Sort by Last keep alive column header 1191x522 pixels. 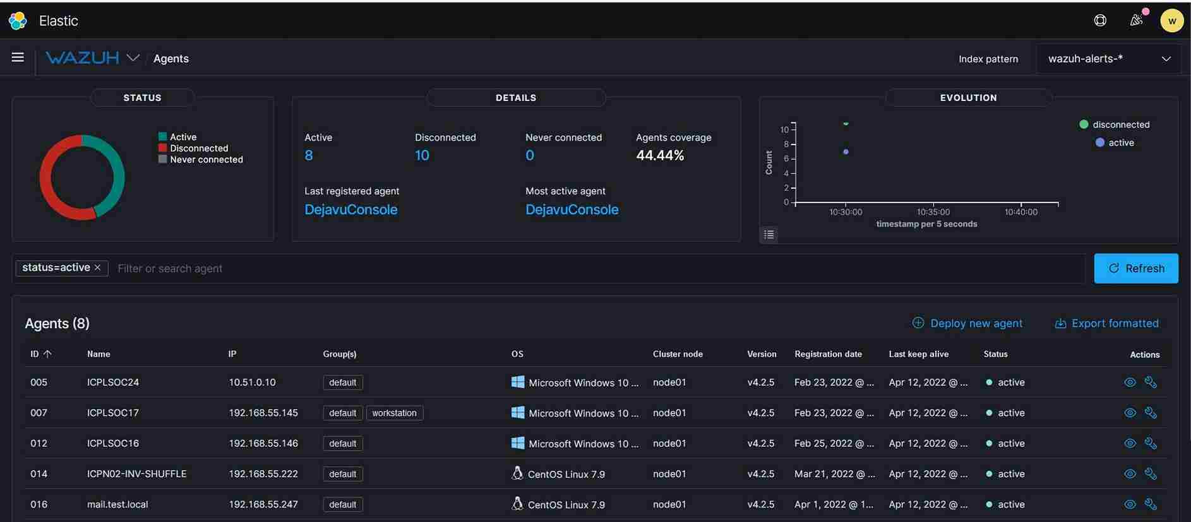pyautogui.click(x=919, y=354)
